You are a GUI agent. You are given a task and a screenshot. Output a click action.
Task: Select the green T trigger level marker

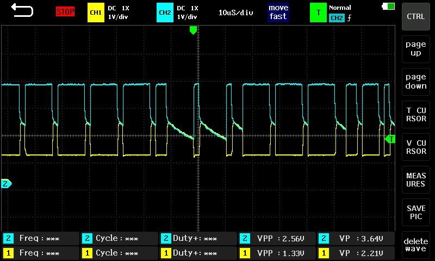[x=390, y=139]
